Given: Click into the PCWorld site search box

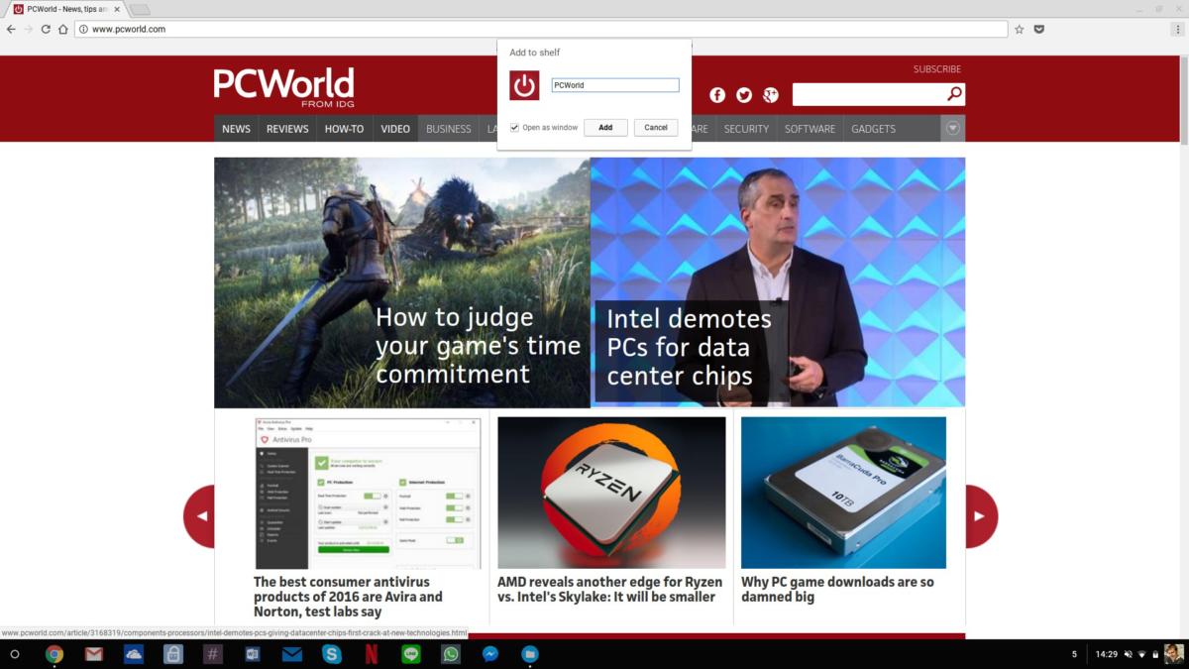Looking at the screenshot, I should coord(868,94).
